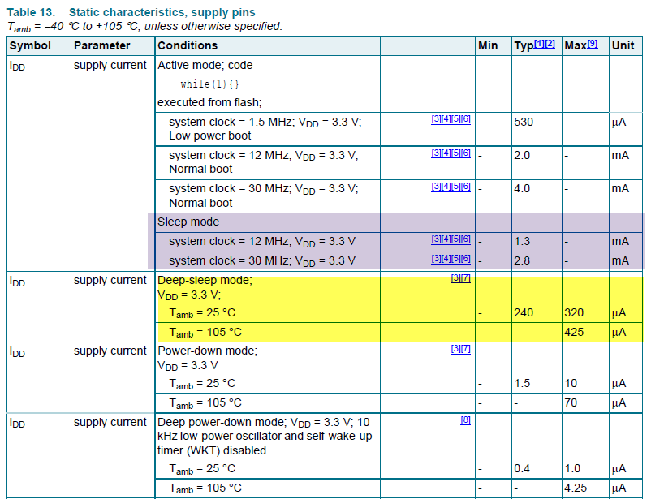Open footnote [7] beside Power-down mode
Screen dimensions: 651x499
point(466,349)
